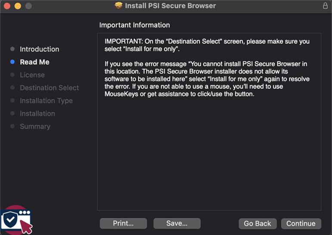The width and height of the screenshot is (332, 235).
Task: Click the yellow minimize window button
Action: (18, 6)
